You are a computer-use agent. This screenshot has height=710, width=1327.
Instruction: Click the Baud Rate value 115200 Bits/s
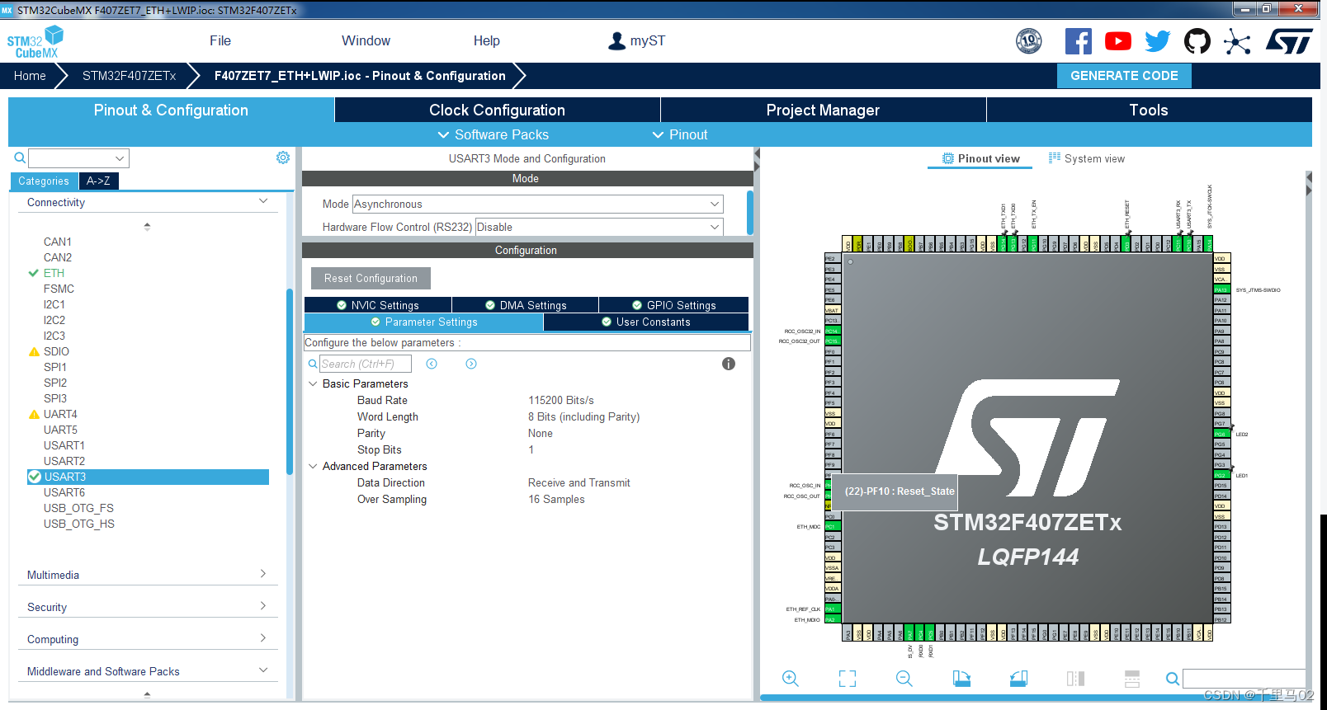(x=561, y=400)
